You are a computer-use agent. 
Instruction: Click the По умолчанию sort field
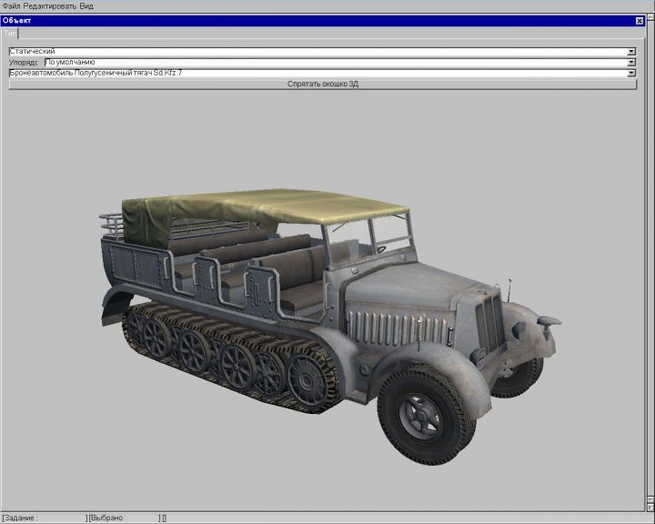pos(335,63)
